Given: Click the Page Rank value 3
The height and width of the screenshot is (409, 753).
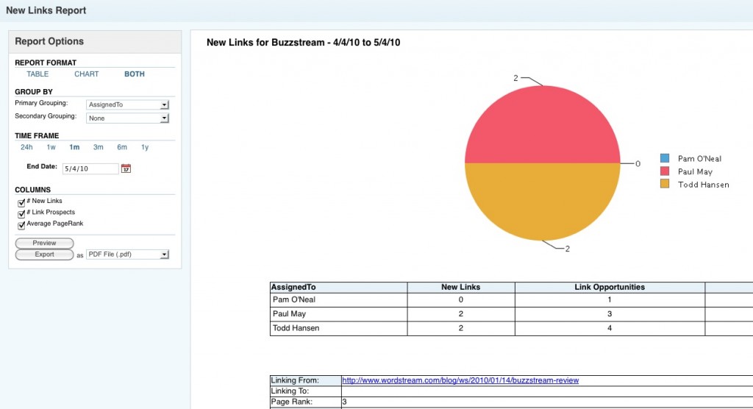Looking at the screenshot, I should click(x=344, y=402).
